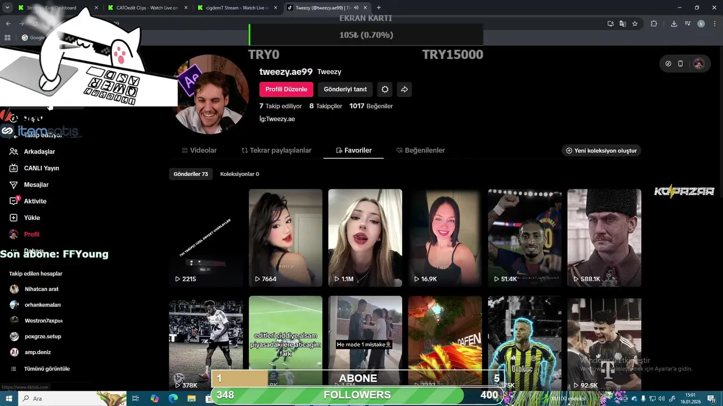Click 7 Takip ediliyor count
Viewport: 723px width, 406px height.
click(x=280, y=106)
